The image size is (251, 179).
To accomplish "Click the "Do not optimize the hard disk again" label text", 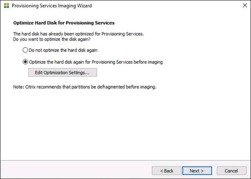I will [x=63, y=50].
